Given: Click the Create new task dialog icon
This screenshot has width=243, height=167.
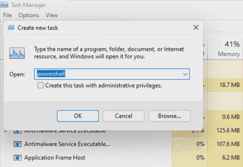Looking at the screenshot, I should pyautogui.click(x=11, y=28).
